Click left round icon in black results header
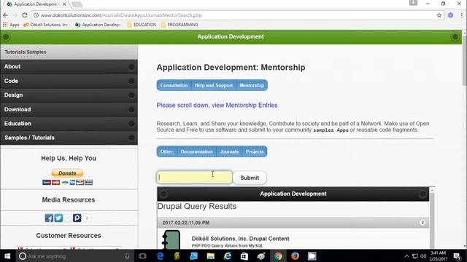 point(163,194)
